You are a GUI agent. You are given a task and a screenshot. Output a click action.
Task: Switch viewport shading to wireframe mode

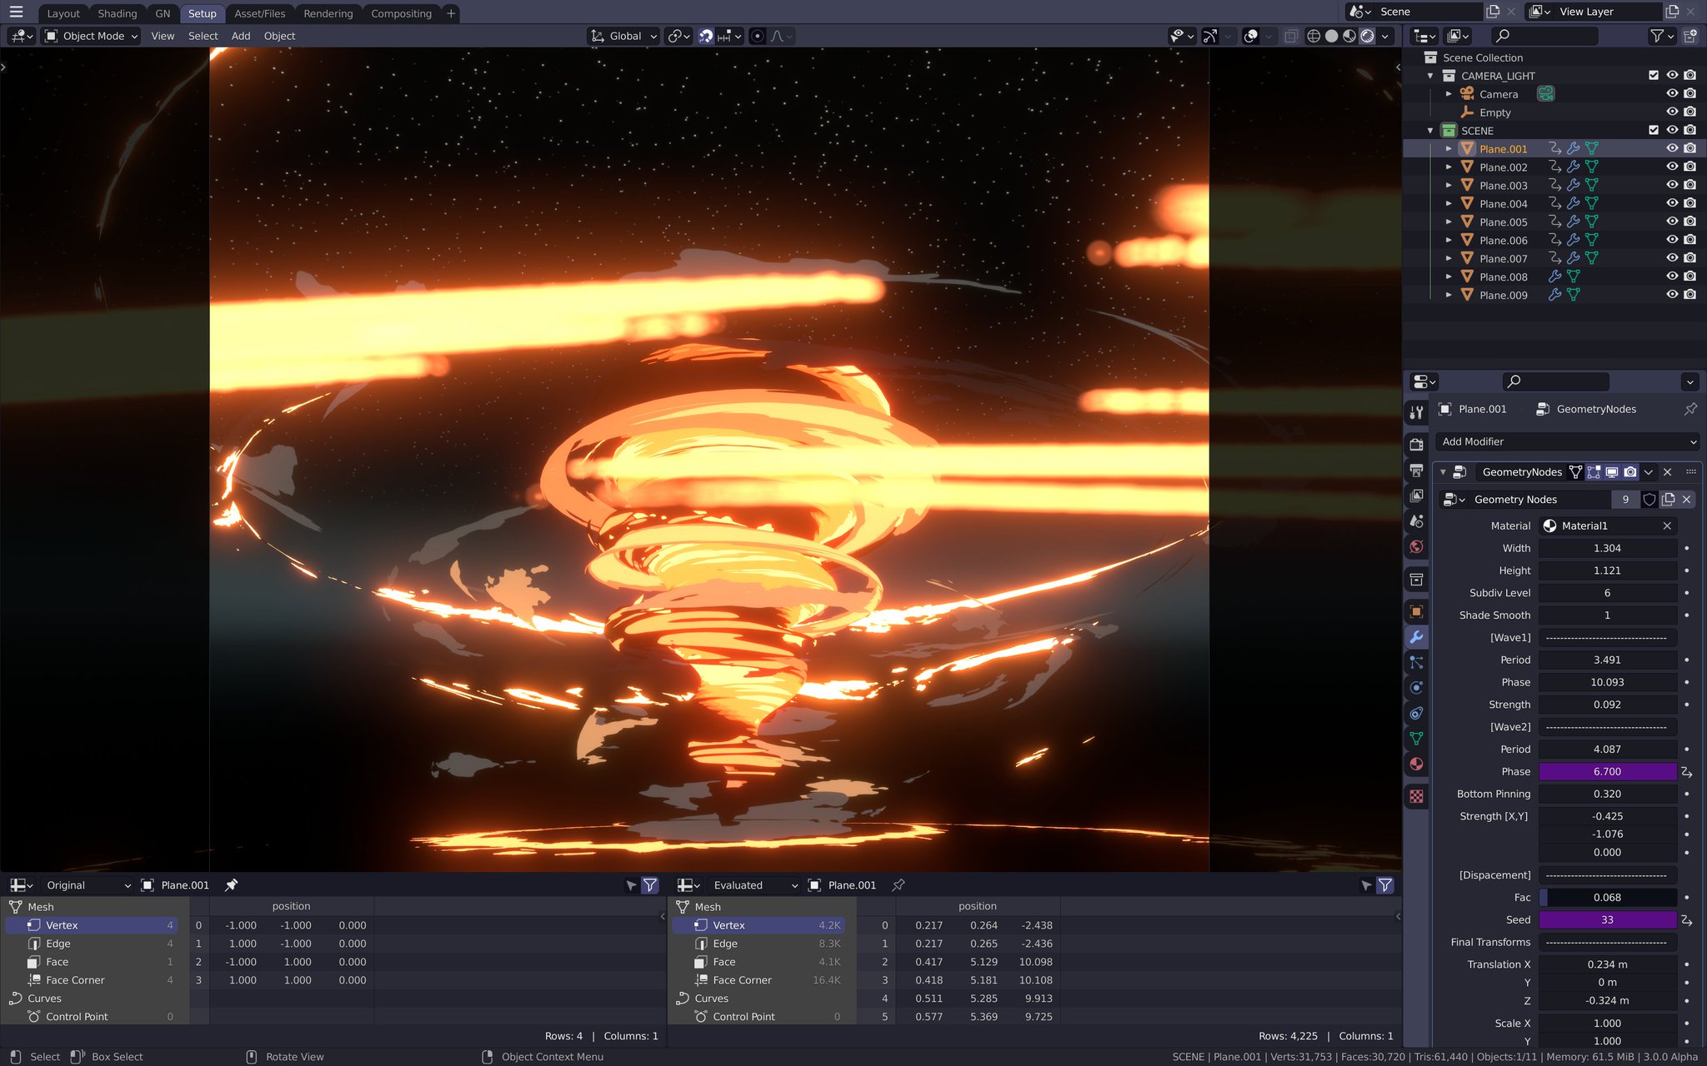[1314, 36]
